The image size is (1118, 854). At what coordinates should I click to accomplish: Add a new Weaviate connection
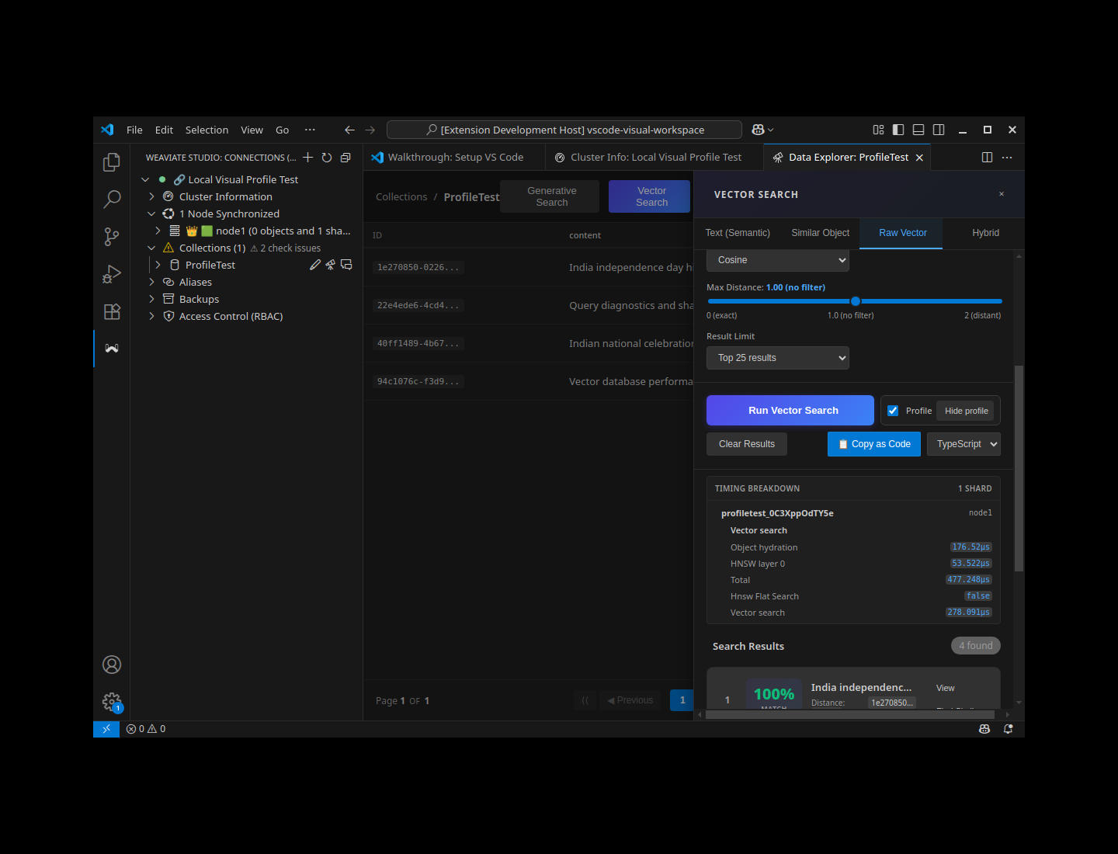[308, 158]
